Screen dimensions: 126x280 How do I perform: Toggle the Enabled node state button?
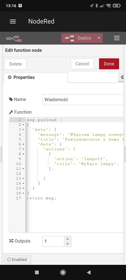click(18, 260)
